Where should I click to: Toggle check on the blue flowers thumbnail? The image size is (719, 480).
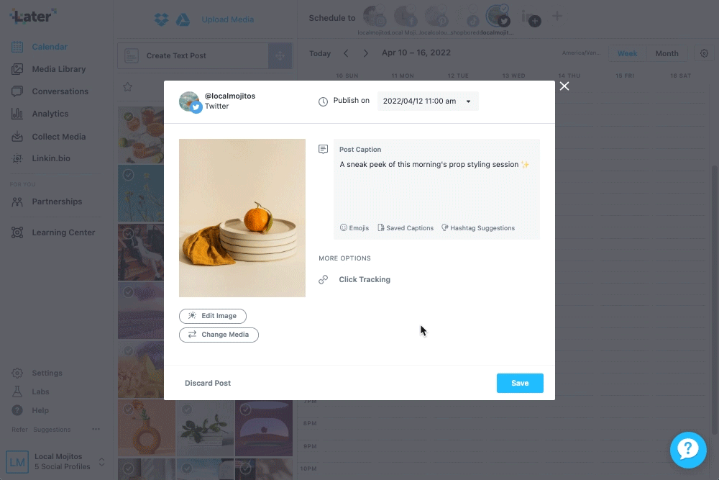pos(129,175)
